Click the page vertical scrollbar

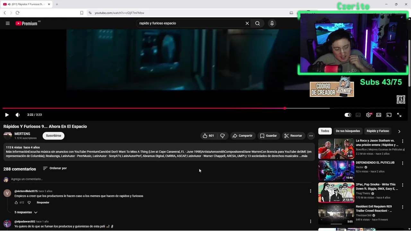pyautogui.click(x=409, y=63)
